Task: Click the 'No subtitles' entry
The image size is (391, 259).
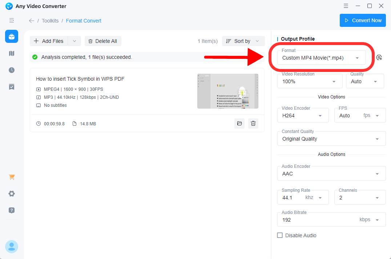Action: click(55, 105)
